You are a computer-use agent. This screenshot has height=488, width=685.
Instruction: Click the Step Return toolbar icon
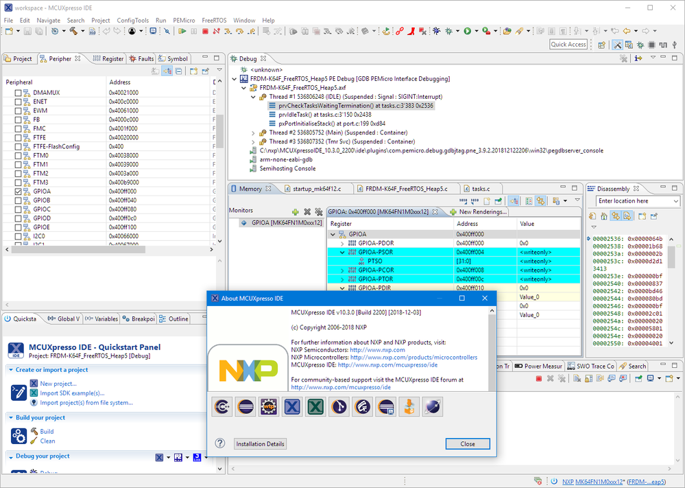251,31
